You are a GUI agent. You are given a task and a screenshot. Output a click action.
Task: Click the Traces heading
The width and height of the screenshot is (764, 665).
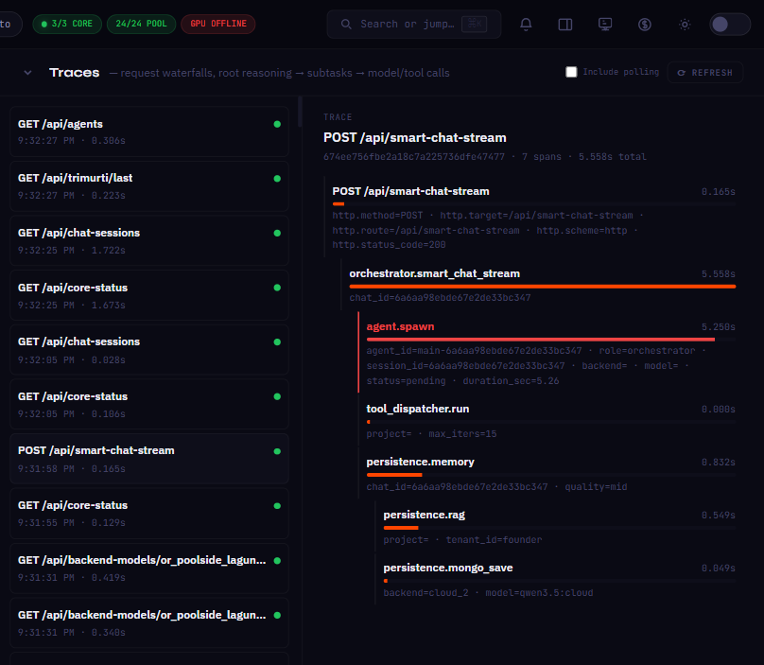[75, 73]
